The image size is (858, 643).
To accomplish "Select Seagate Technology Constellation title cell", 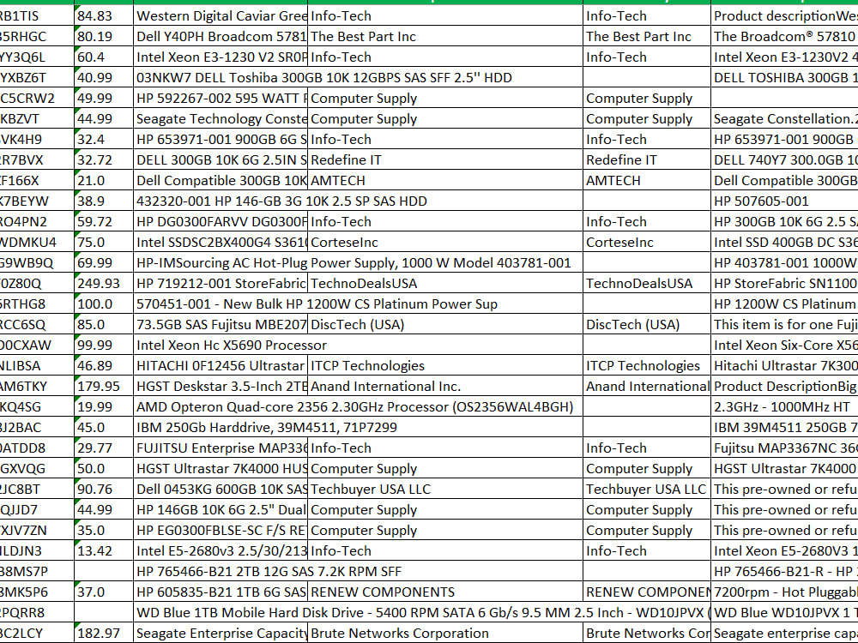I will [x=221, y=118].
